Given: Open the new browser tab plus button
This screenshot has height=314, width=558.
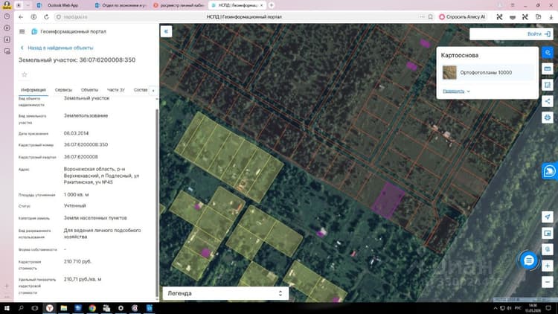Looking at the screenshot, I should coord(271,5).
